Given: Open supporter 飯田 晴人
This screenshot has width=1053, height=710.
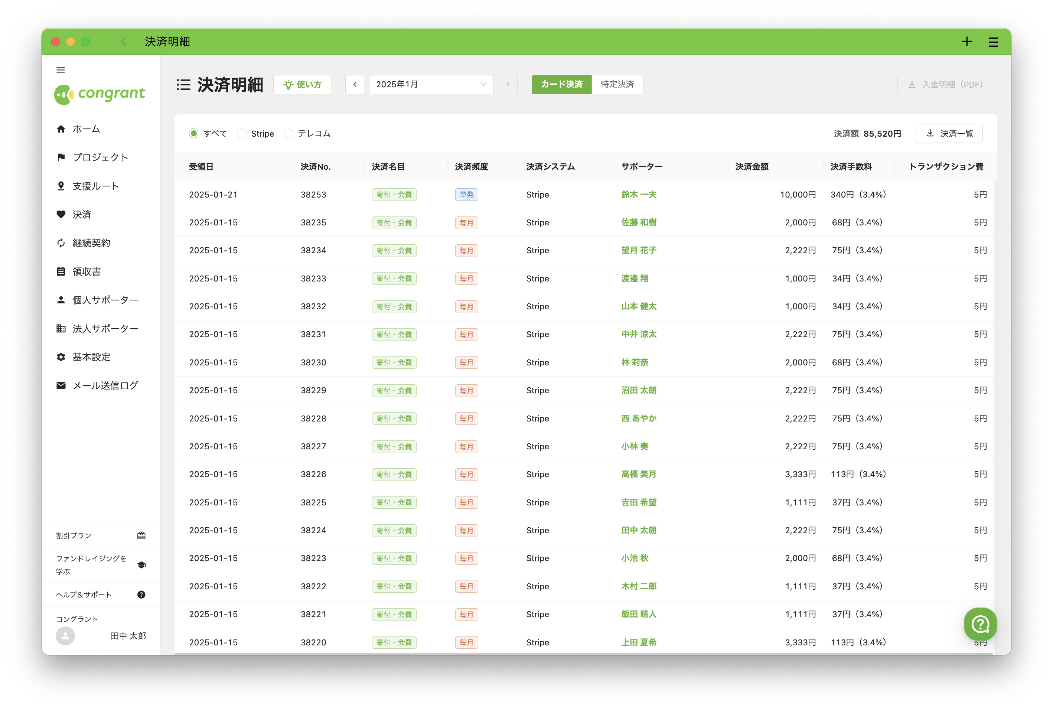Looking at the screenshot, I should pyautogui.click(x=639, y=615).
